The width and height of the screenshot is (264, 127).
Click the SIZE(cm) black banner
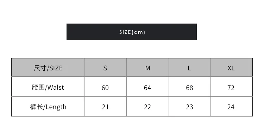[132, 32]
